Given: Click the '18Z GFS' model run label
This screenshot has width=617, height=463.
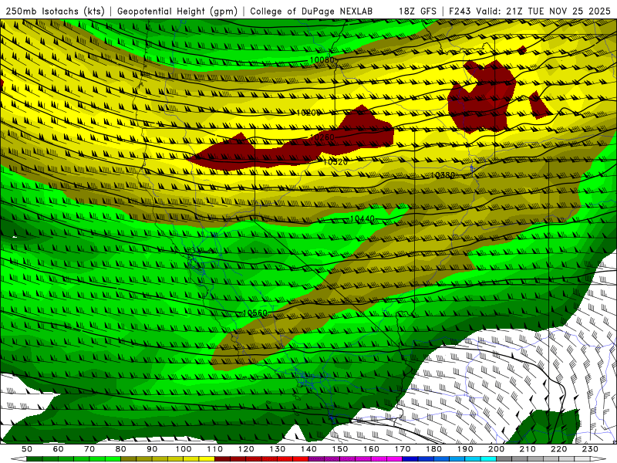Looking at the screenshot, I should (x=417, y=12).
